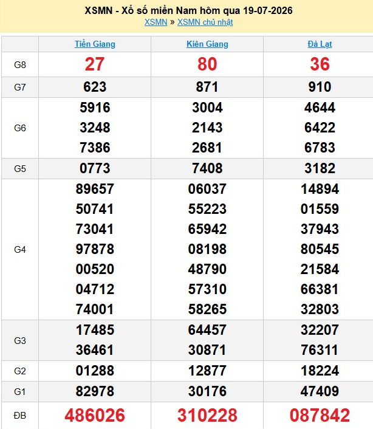Select Kiên Giang G8 number 80
The height and width of the screenshot is (429, 373).
pos(207,64)
